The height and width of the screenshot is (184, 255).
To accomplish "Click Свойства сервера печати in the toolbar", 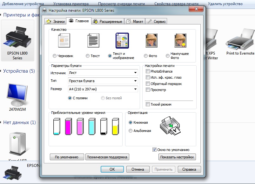I will tap(176, 4).
